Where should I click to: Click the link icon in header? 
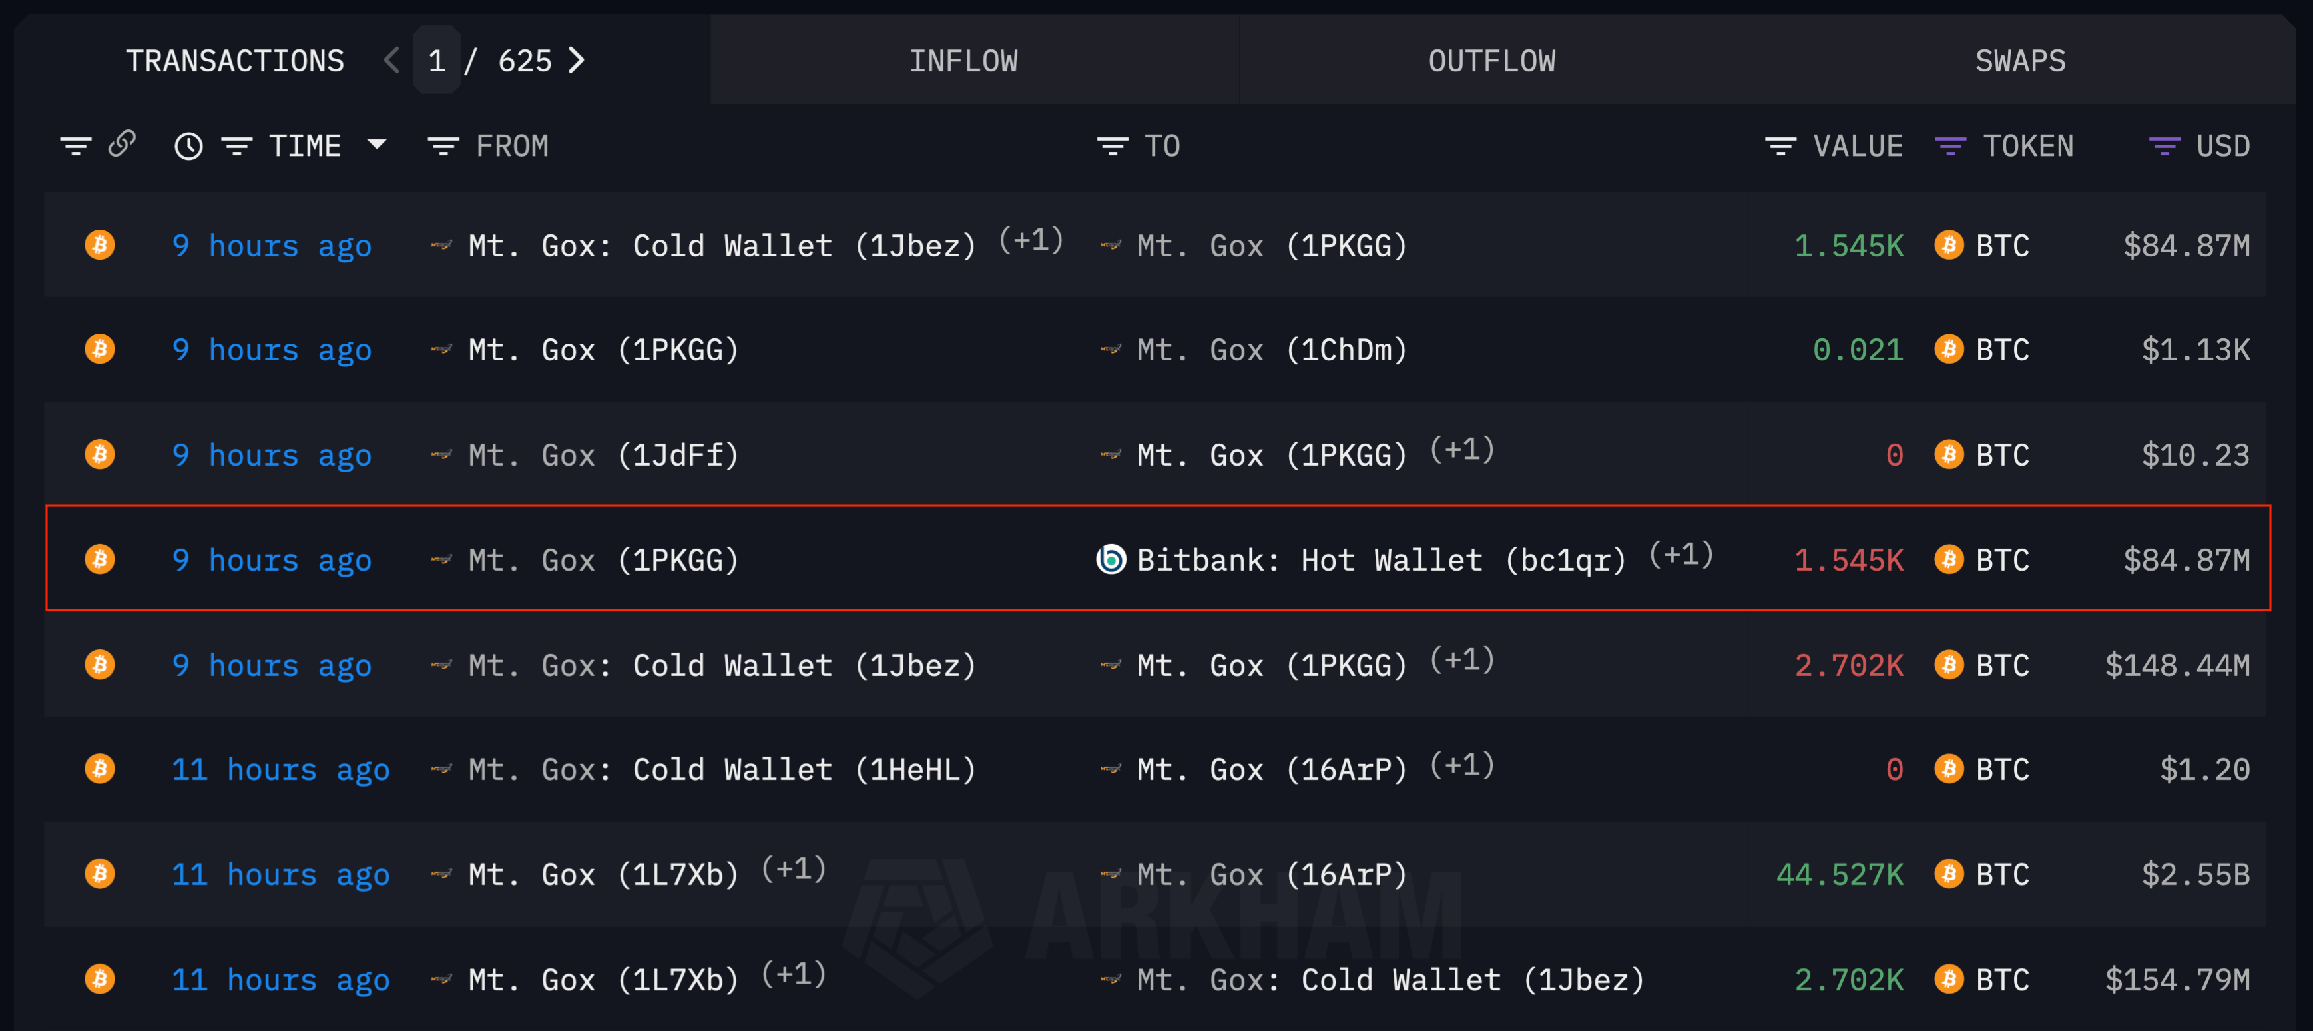point(122,144)
